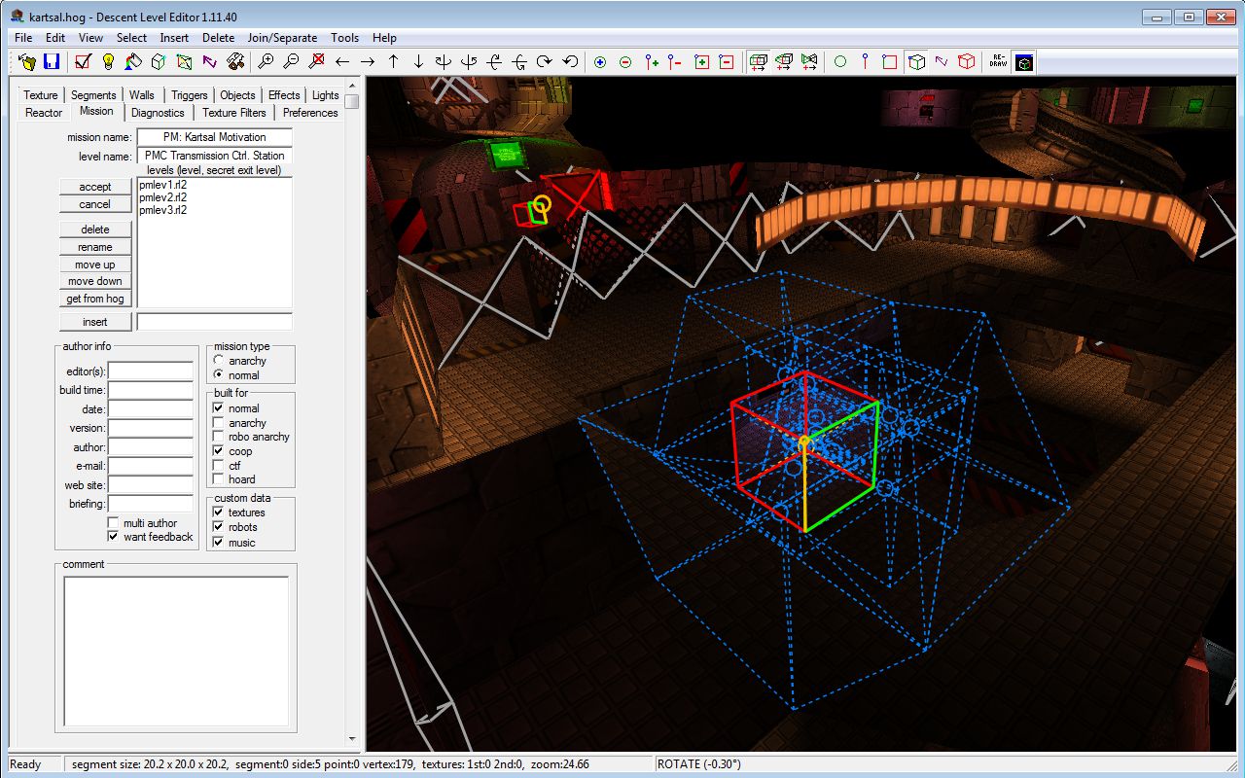Click the up arrow toolbar icon
This screenshot has width=1245, height=778.
point(393,62)
